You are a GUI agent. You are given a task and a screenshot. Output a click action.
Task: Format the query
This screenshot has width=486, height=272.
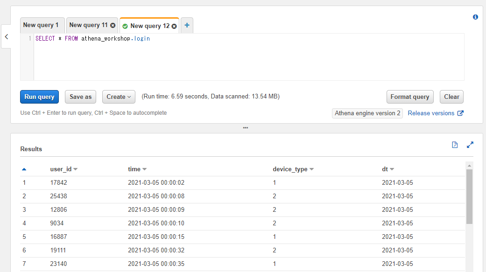(410, 97)
